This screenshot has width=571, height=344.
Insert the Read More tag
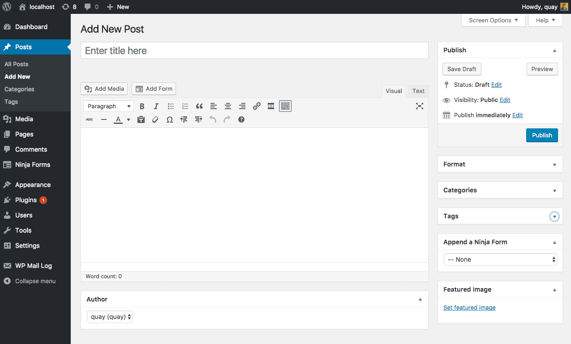(271, 106)
